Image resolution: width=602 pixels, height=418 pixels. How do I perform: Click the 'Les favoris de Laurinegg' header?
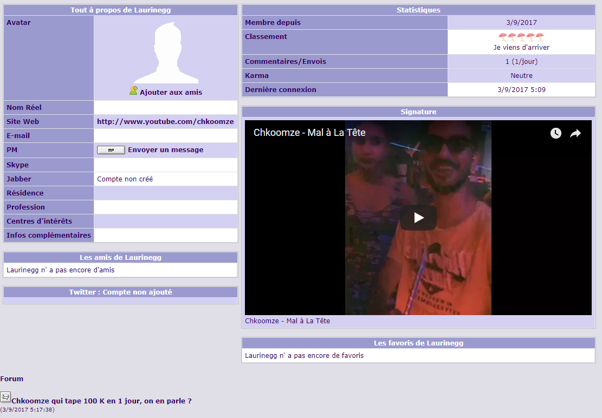click(418, 343)
